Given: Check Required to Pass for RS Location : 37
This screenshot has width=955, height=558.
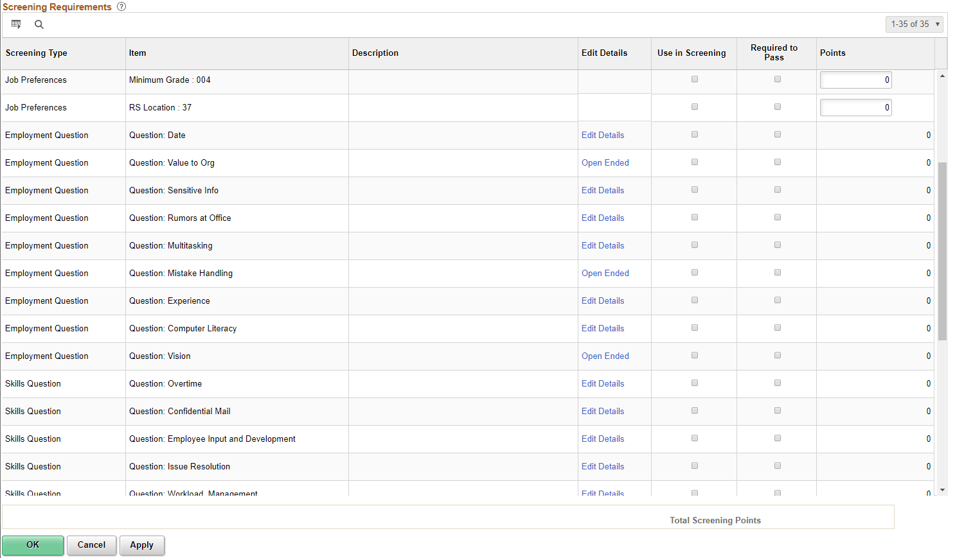Looking at the screenshot, I should 777,107.
